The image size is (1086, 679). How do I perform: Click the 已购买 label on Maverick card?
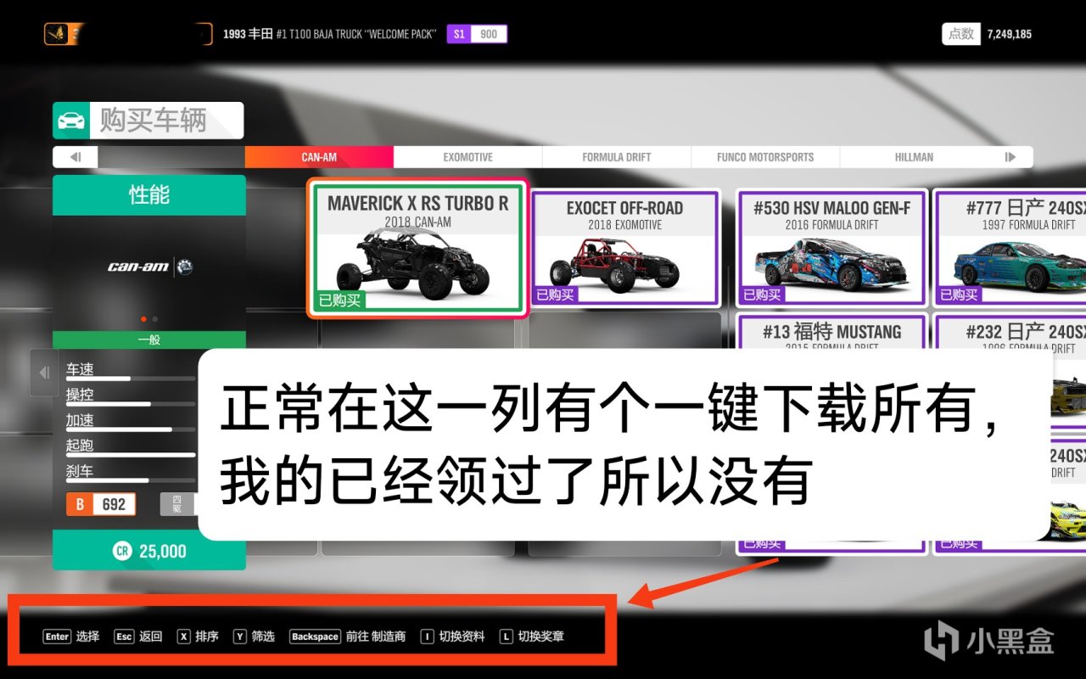click(340, 300)
